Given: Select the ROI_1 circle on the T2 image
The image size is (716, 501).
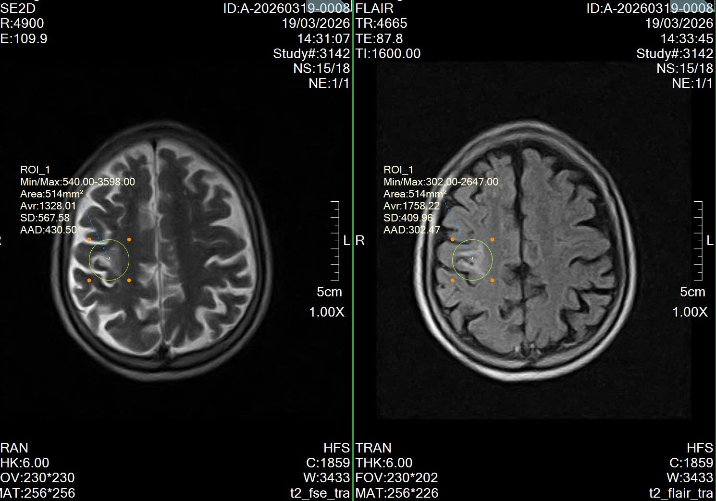Looking at the screenshot, I should coord(110,259).
